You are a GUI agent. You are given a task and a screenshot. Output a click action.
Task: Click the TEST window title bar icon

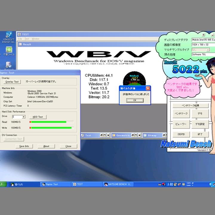pyautogui.click(x=19, y=34)
